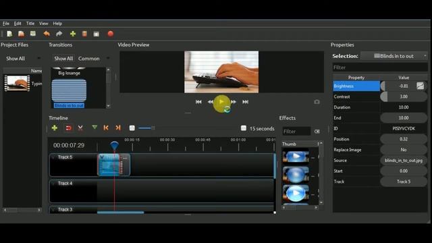Fast forward the video preview
Viewport: 432px width, 243px height.
(234, 102)
